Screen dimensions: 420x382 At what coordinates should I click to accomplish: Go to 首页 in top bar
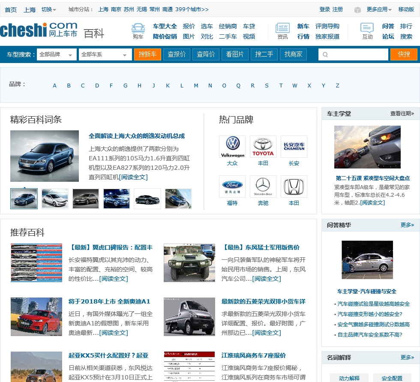click(x=11, y=10)
